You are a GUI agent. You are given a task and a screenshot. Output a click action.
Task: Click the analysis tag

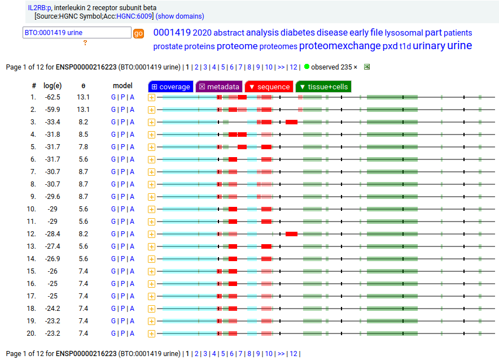coord(262,33)
